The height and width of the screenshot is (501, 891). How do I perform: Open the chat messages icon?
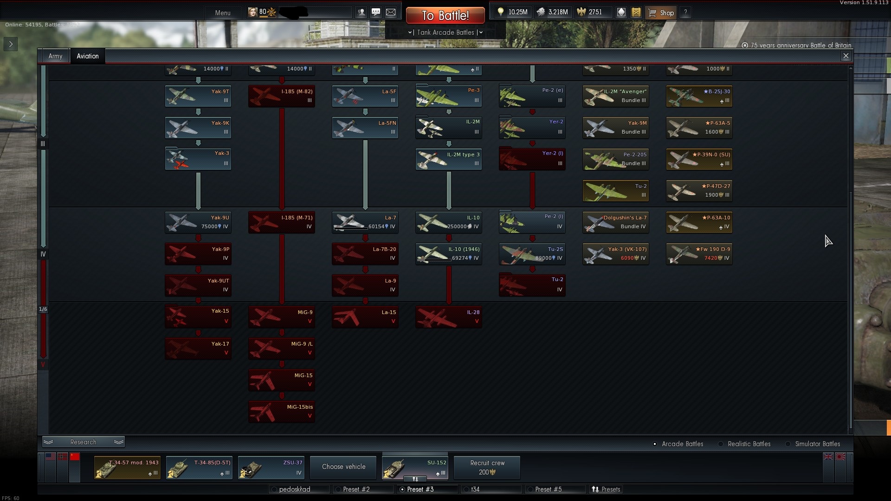pos(376,13)
